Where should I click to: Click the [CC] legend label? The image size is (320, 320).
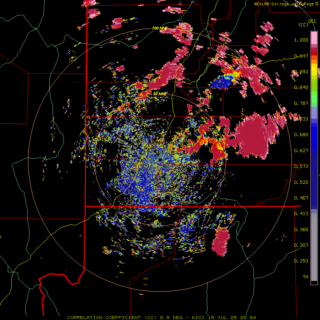(304, 25)
